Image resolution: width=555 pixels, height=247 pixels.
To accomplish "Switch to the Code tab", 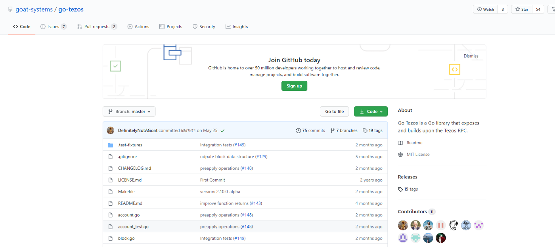I will [21, 27].
